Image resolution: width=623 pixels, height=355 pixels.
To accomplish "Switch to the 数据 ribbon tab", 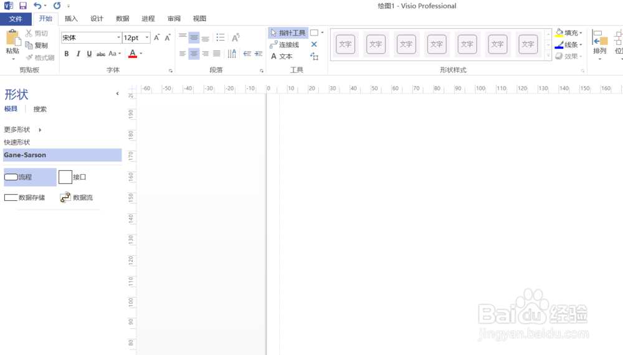I will [122, 19].
